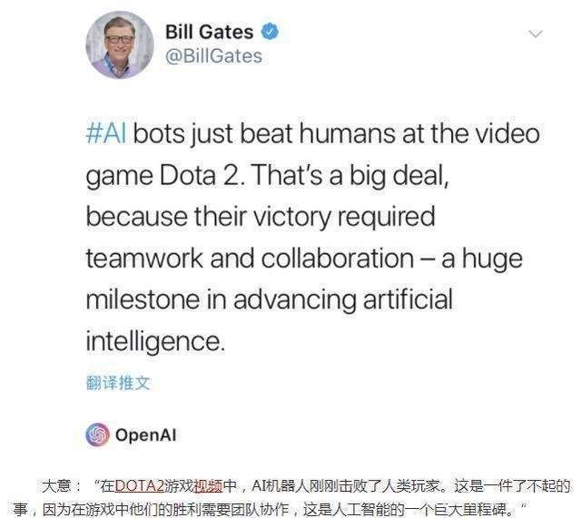Click the blue verified badge icon
This screenshot has width=581, height=518.
tap(270, 32)
